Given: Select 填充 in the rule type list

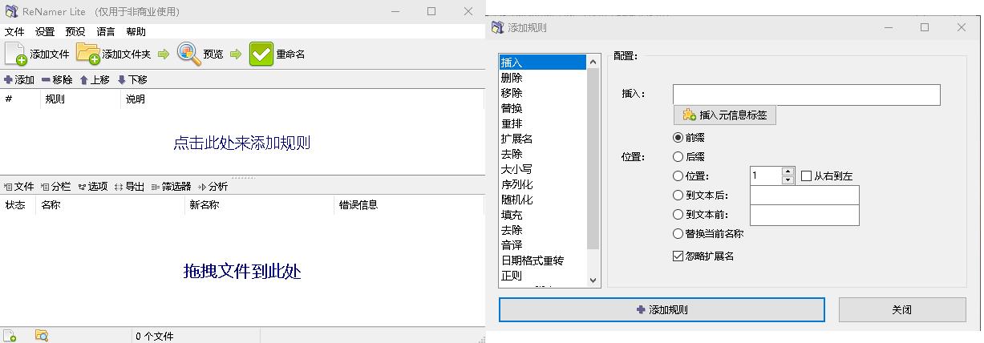Looking at the screenshot, I should tap(543, 215).
